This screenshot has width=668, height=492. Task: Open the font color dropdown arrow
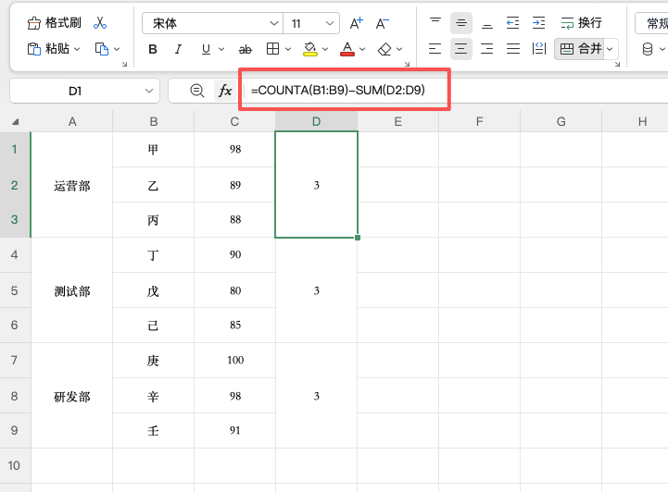click(x=362, y=49)
